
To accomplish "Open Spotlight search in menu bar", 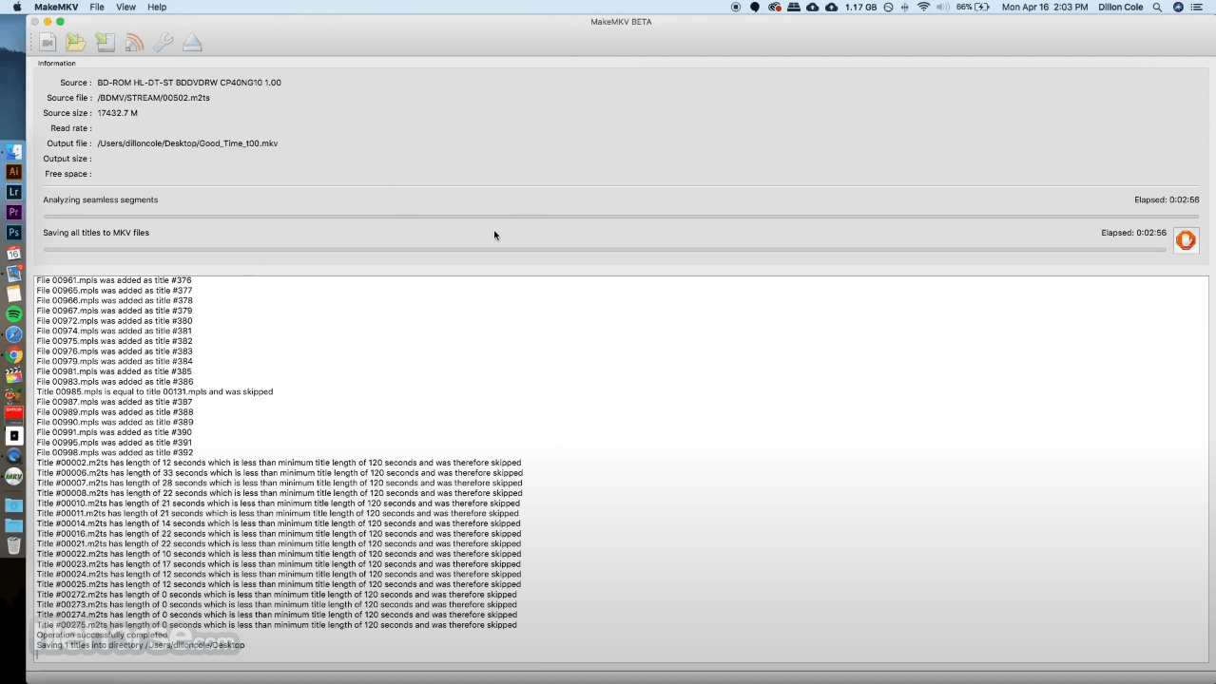I will 1157,7.
